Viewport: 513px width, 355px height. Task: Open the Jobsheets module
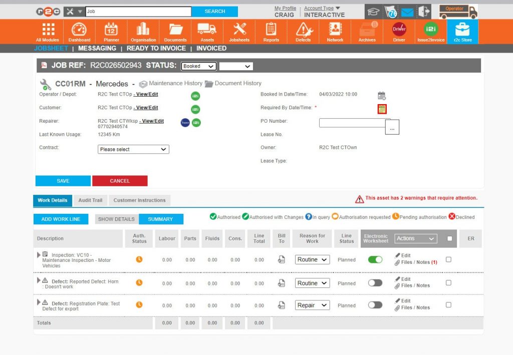(239, 32)
